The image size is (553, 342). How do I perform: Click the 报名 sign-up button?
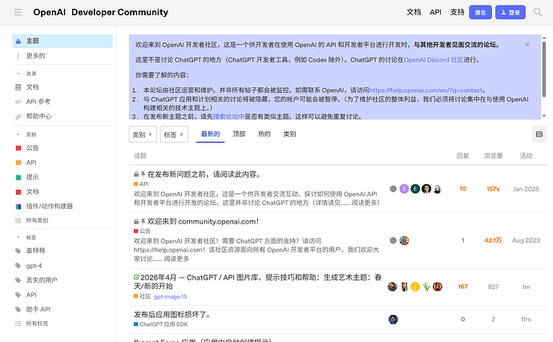[480, 12]
